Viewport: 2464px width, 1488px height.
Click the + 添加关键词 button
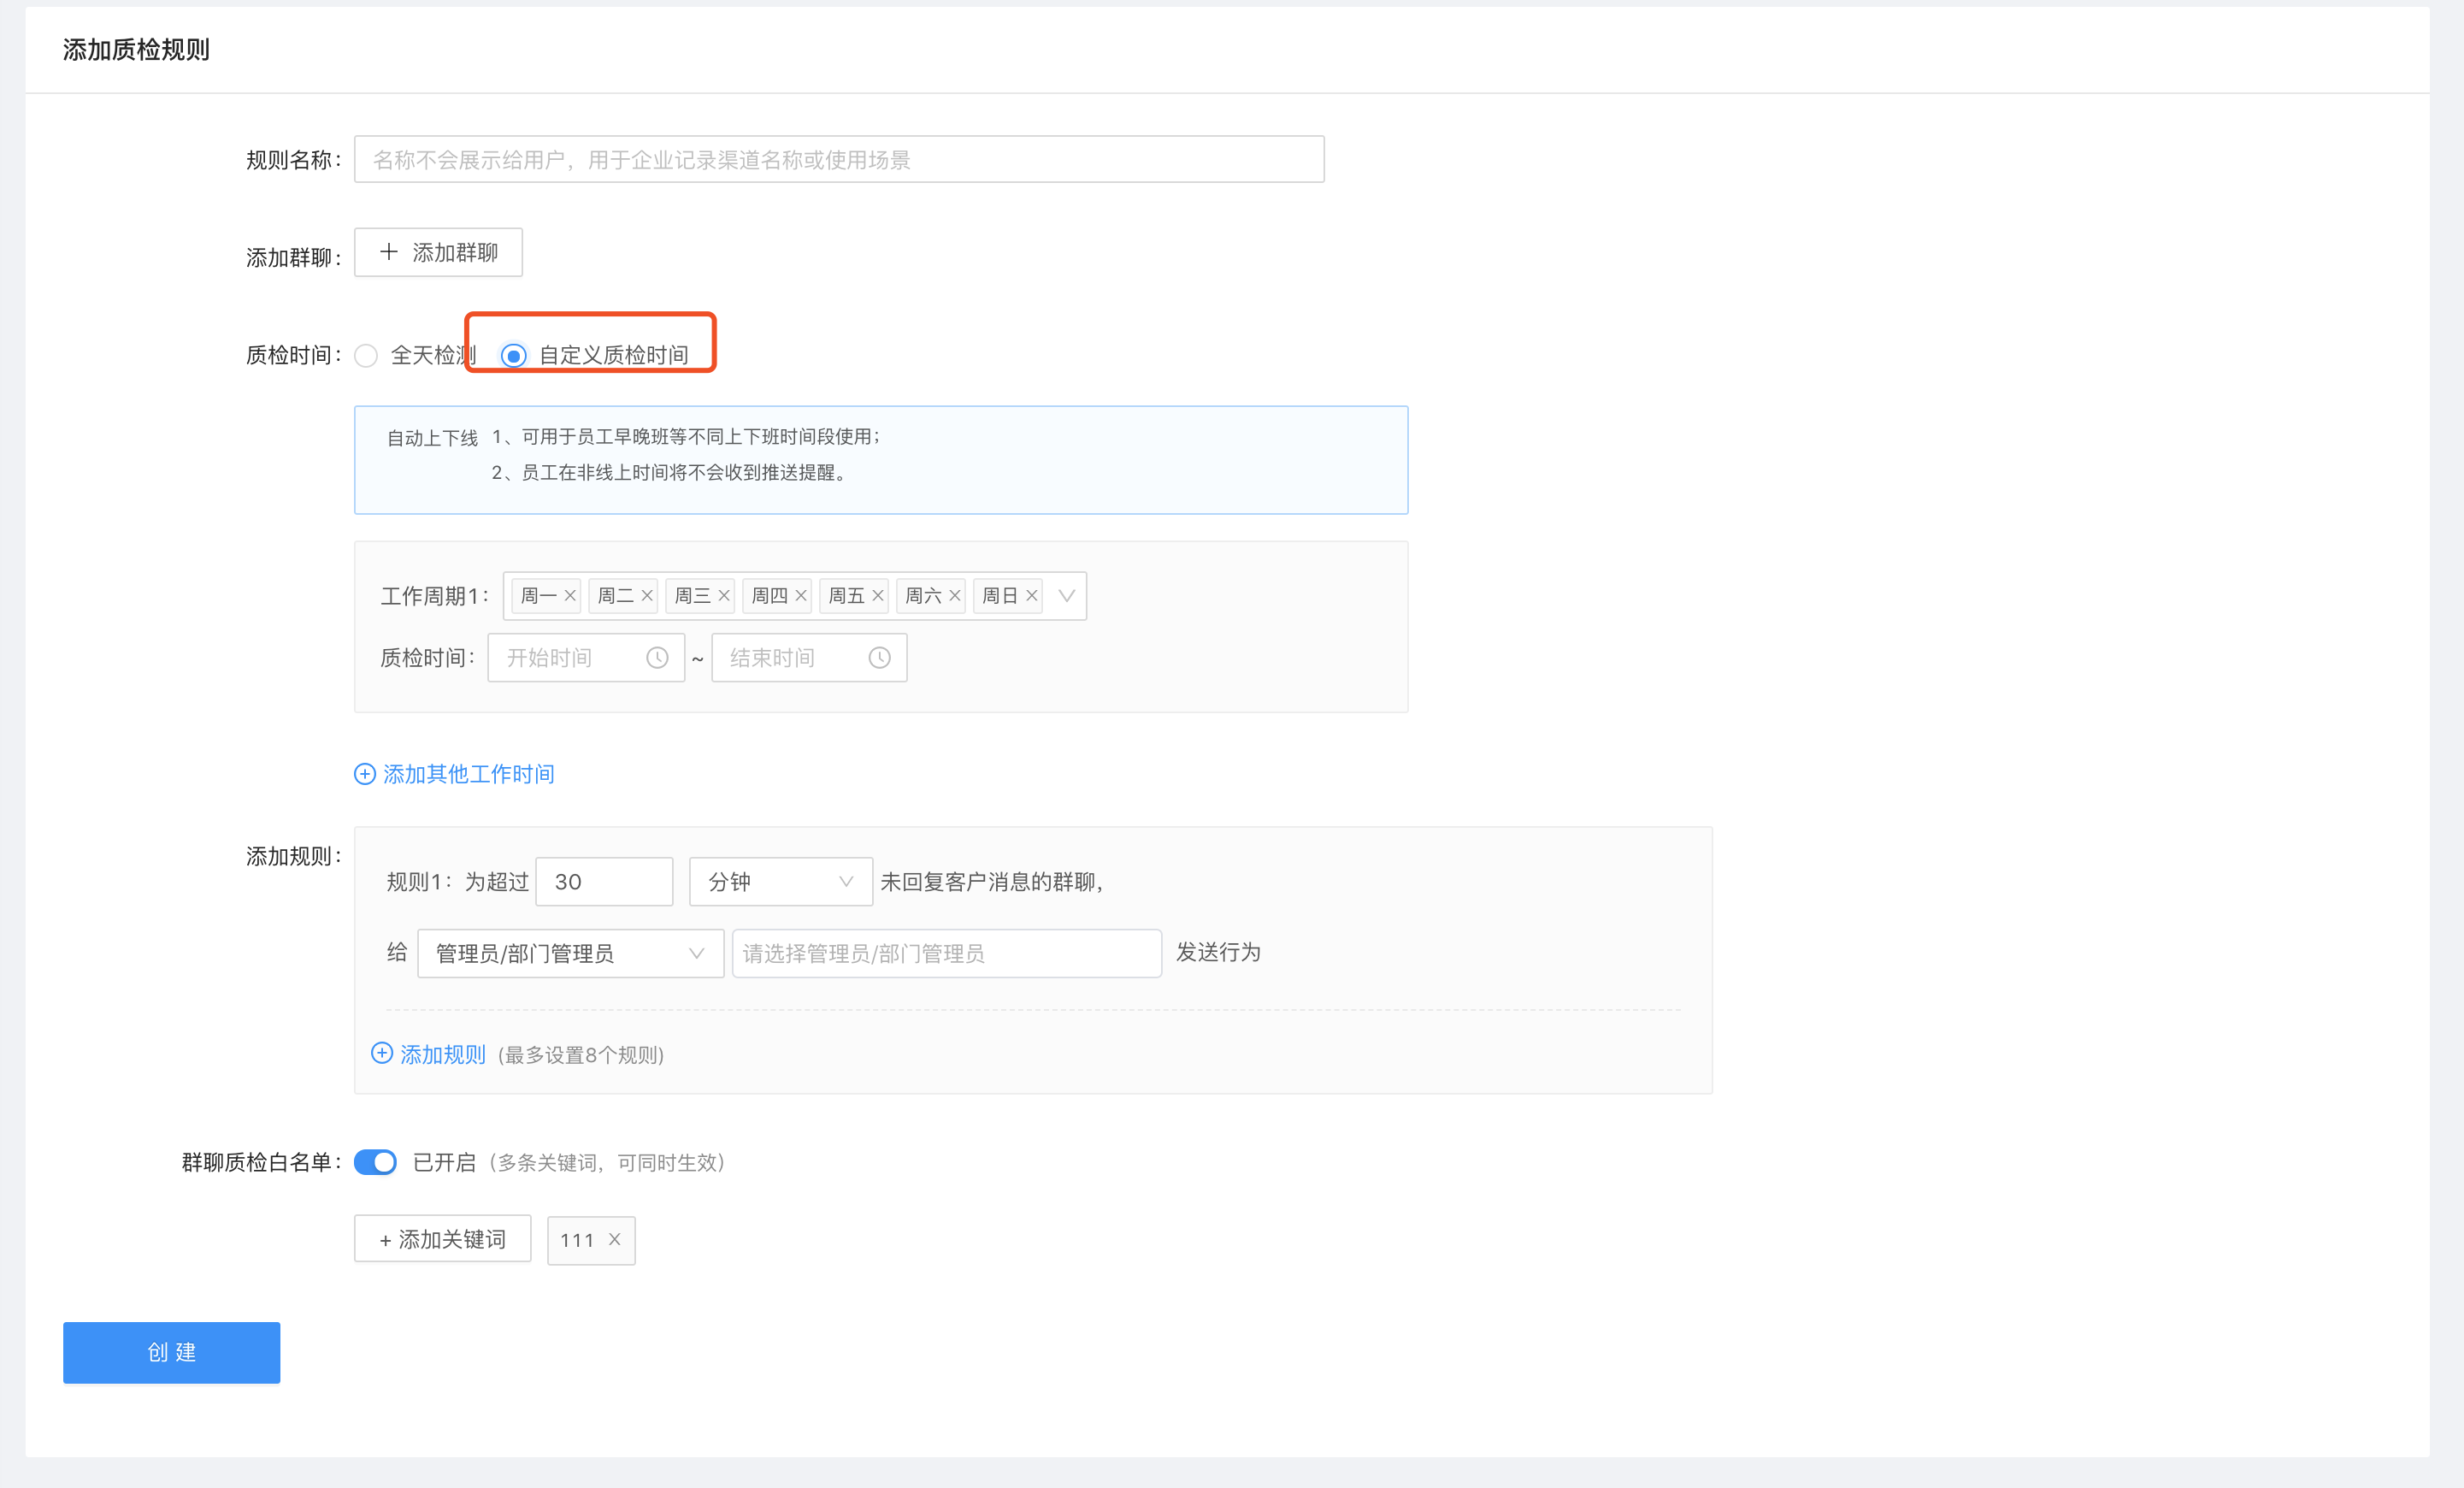point(443,1240)
